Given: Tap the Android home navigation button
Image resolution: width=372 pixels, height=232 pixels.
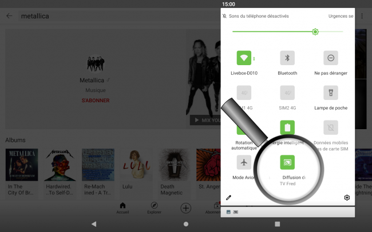Looking at the screenshot, I should (186, 224).
